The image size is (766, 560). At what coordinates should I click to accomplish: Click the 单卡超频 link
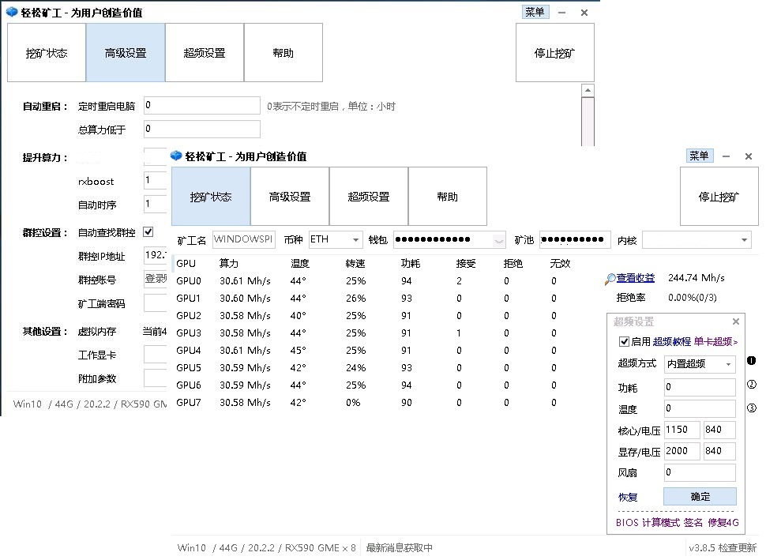coord(715,342)
